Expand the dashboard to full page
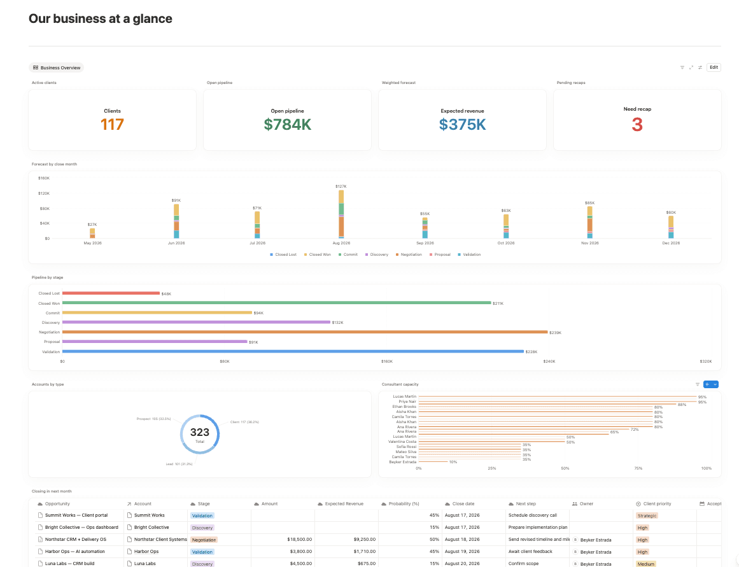 tap(691, 67)
